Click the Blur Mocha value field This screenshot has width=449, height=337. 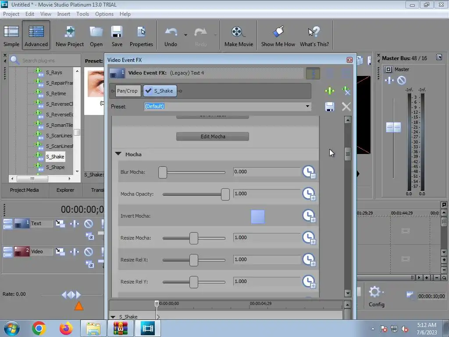pos(266,172)
